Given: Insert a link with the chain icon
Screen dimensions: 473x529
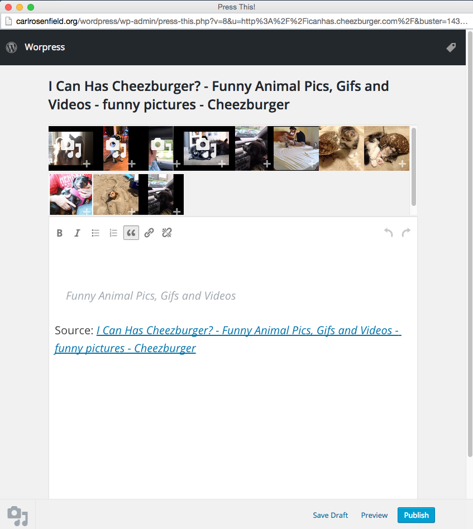Looking at the screenshot, I should [149, 233].
